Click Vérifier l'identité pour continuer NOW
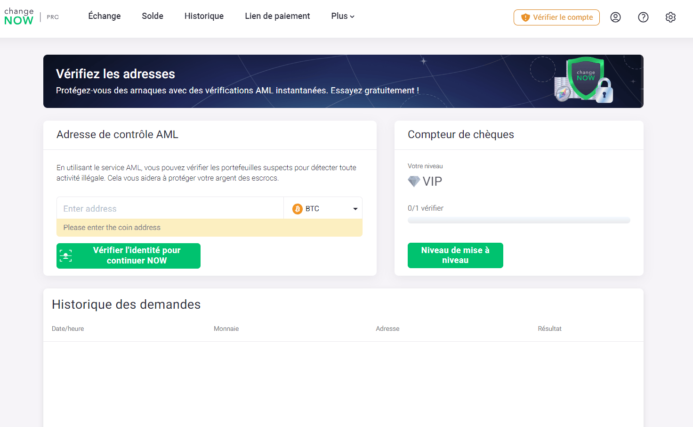 click(129, 255)
